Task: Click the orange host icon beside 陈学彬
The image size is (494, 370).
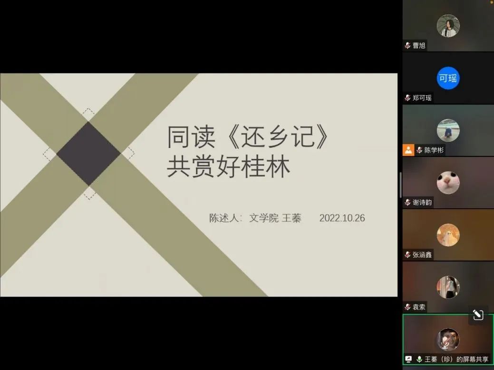Action: click(x=408, y=150)
